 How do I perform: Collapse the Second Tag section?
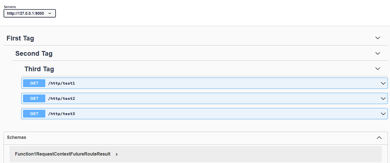(377, 53)
